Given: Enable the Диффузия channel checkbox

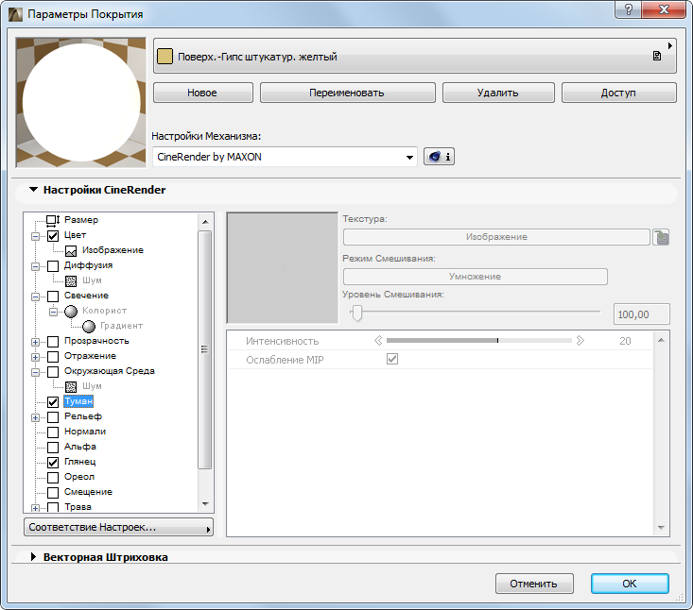Looking at the screenshot, I should [53, 265].
